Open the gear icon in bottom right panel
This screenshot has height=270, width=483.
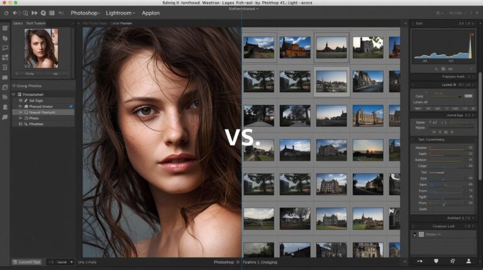point(452,261)
